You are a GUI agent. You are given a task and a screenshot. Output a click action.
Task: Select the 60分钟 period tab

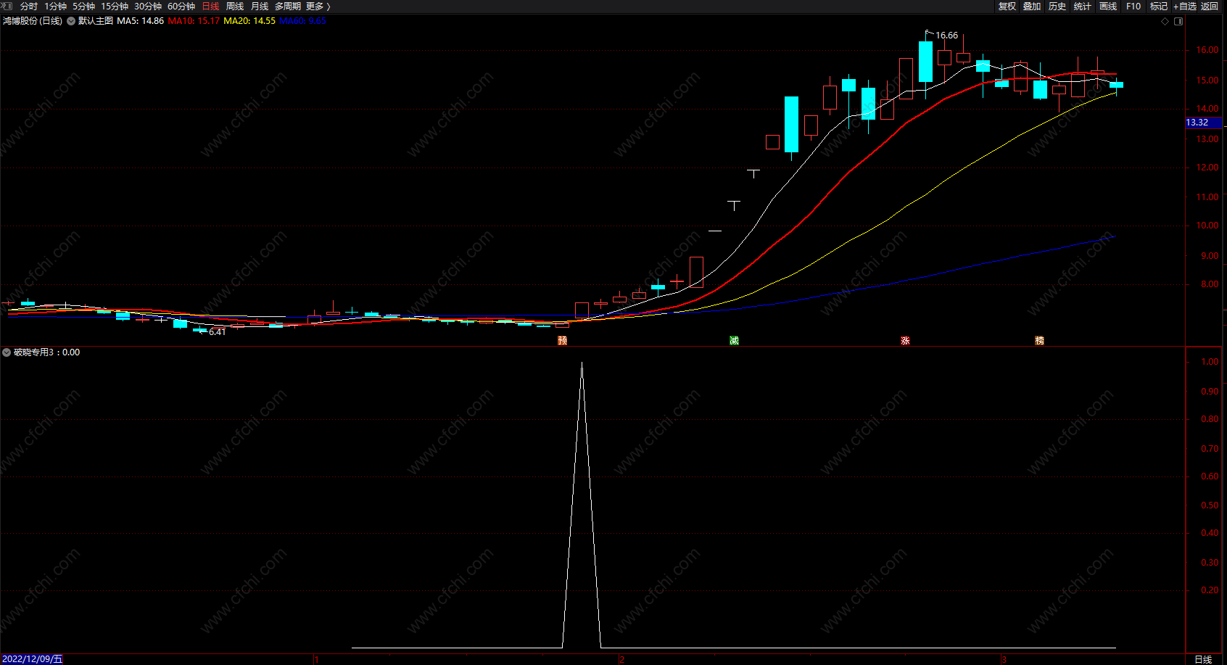[x=181, y=6]
